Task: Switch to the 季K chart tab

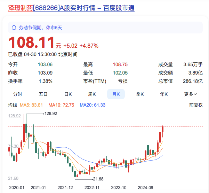Action: coord(140,94)
